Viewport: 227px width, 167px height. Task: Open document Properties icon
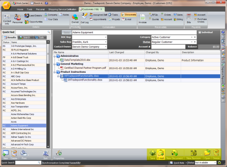point(59,155)
